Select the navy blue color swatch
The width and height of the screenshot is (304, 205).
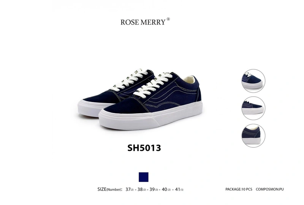144,177
